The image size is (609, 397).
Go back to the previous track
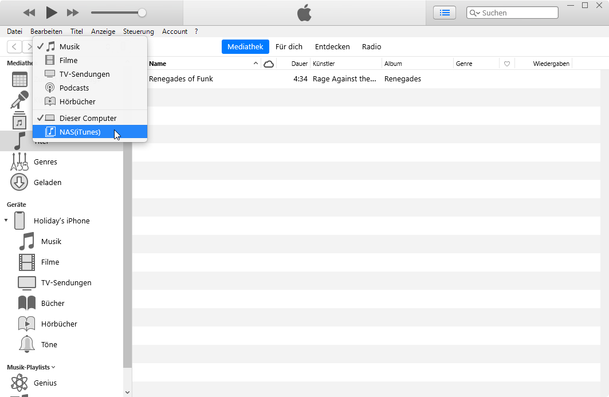(x=29, y=13)
